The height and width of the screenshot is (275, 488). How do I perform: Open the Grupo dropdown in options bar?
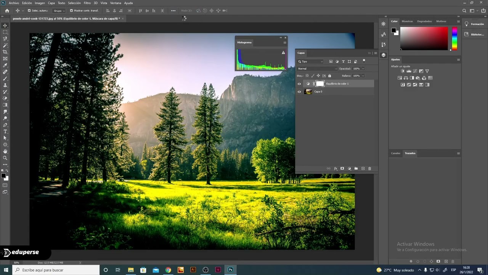pos(59,11)
